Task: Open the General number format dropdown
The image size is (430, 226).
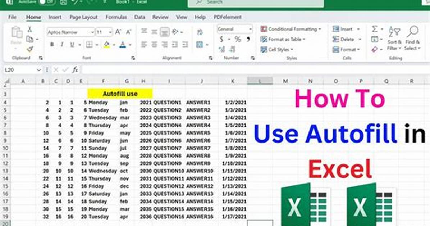Action: (x=250, y=29)
